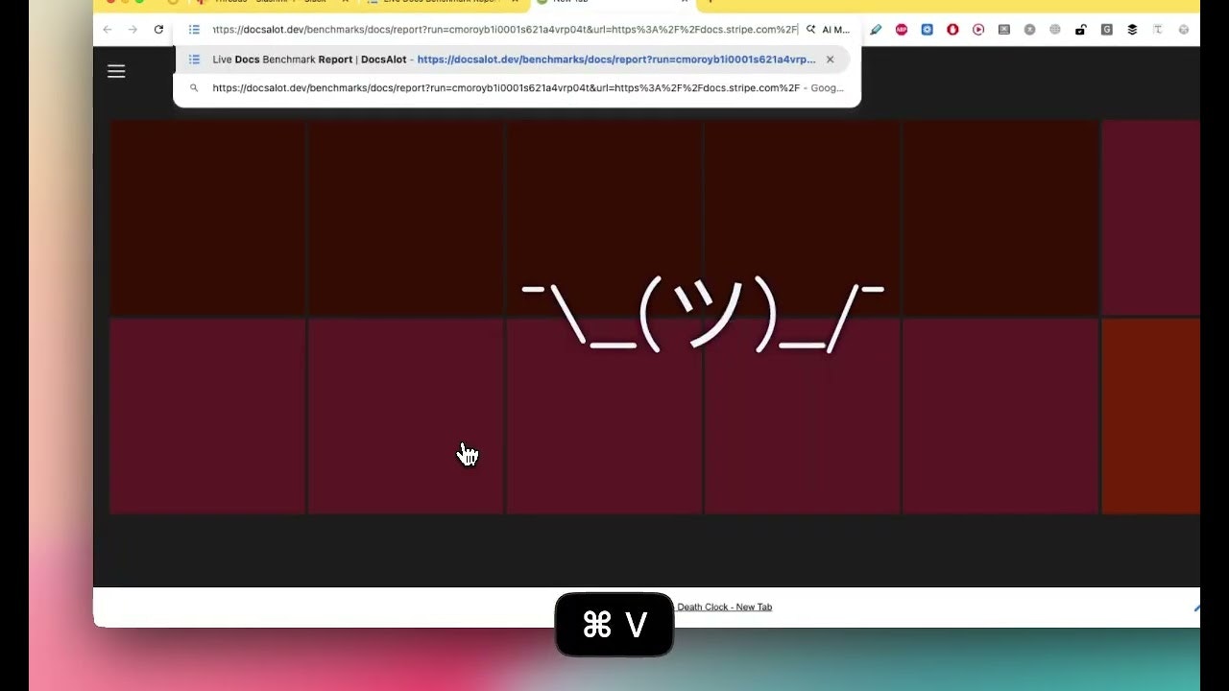Close the New Tab tab
Screen dimensions: 1229x691
coord(685,2)
